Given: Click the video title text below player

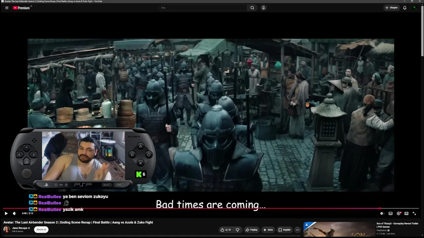Looking at the screenshot, I should coord(78,222).
